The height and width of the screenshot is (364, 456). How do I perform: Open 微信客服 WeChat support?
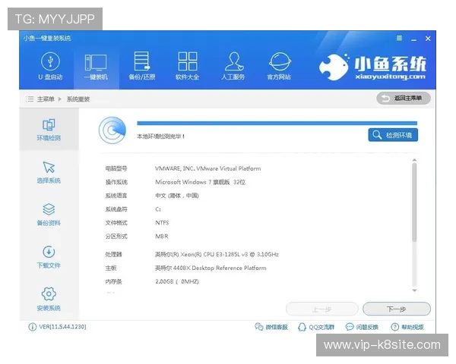[x=271, y=327]
